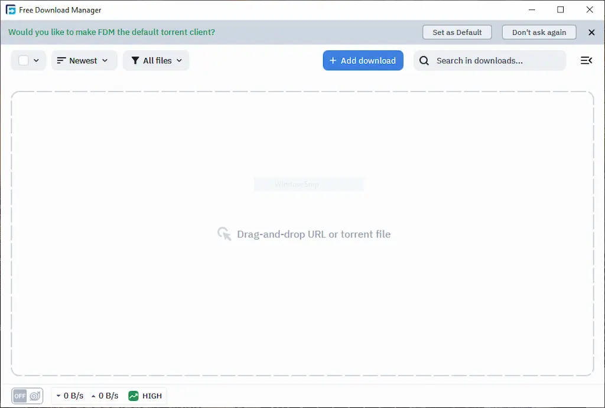
Task: Close the Free Download Manager window
Action: [x=590, y=10]
